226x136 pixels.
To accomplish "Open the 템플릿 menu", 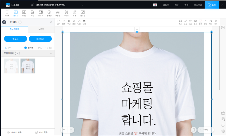I will pos(166,5).
